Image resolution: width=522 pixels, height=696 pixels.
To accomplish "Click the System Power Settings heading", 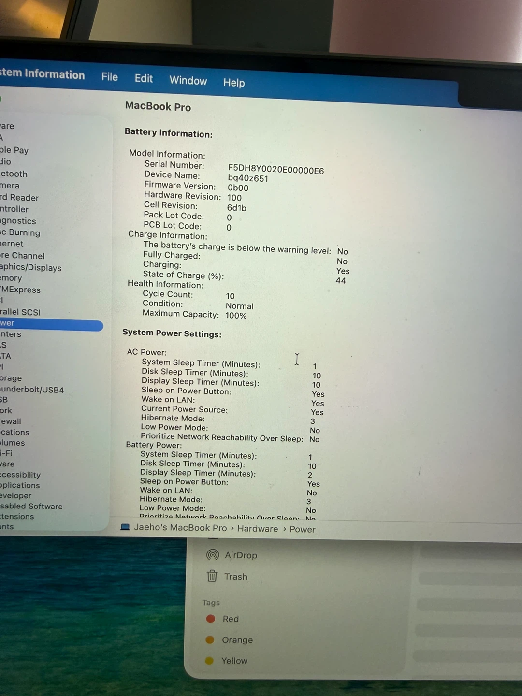I will 172,333.
